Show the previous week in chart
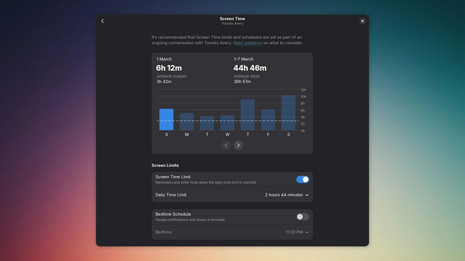465x261 pixels. click(226, 145)
